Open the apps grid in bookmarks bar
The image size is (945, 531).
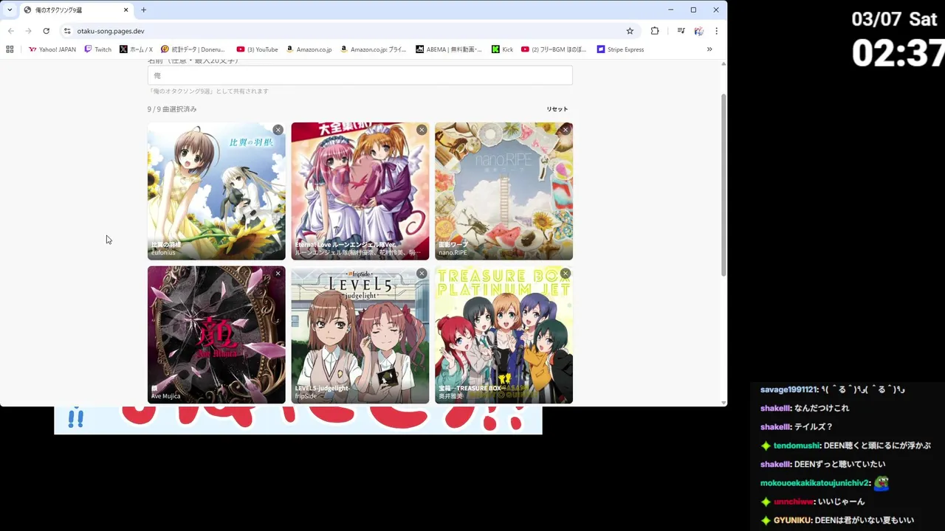10,49
